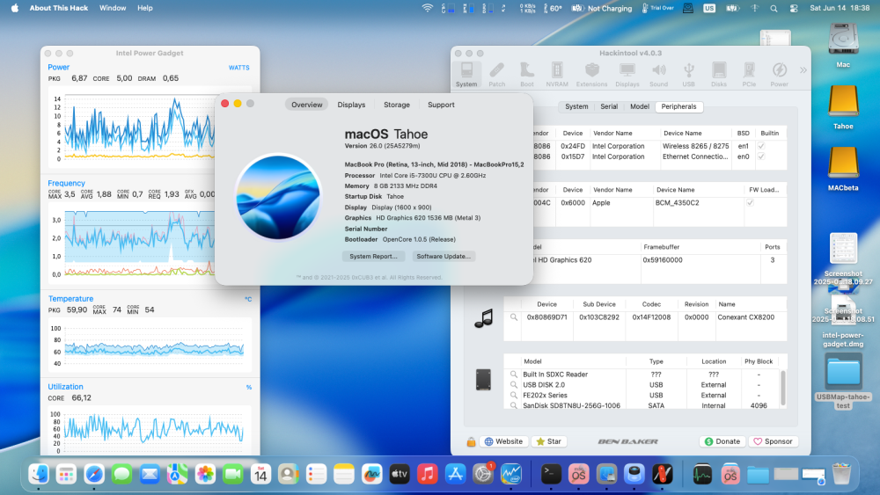Toggle Builtin checkbox for Ethernet Connection row

click(761, 157)
